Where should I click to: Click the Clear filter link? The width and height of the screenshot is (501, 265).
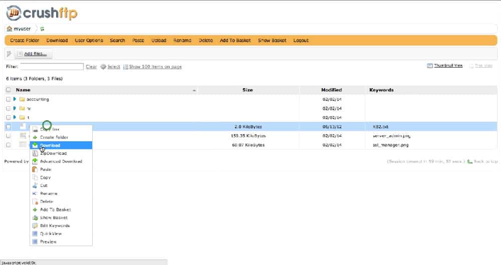(91, 67)
